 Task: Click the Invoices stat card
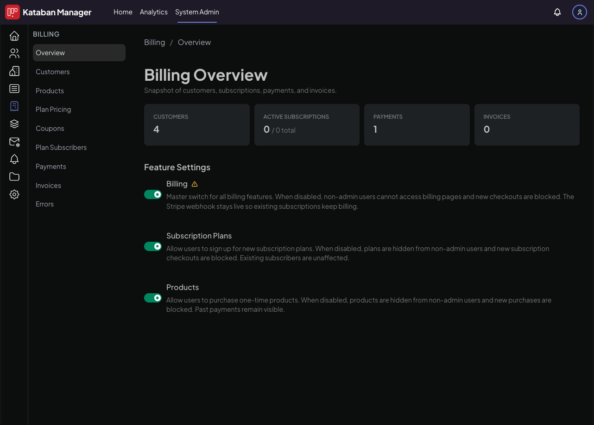[527, 125]
